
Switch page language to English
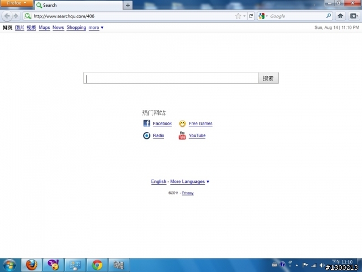point(158,181)
